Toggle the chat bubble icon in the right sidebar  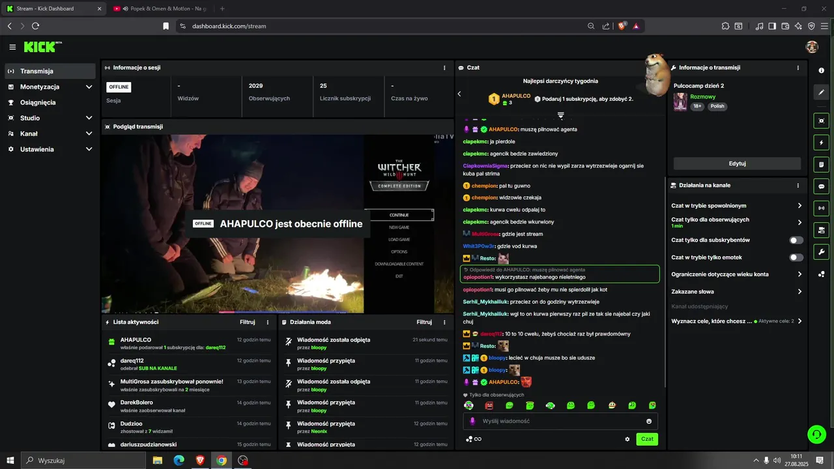point(821,186)
